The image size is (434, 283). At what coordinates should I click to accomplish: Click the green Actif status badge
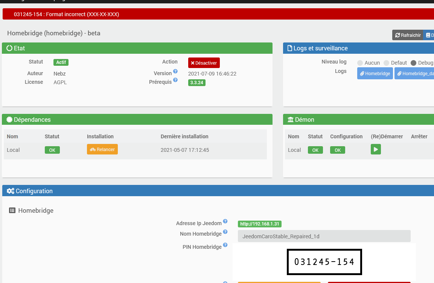(61, 62)
